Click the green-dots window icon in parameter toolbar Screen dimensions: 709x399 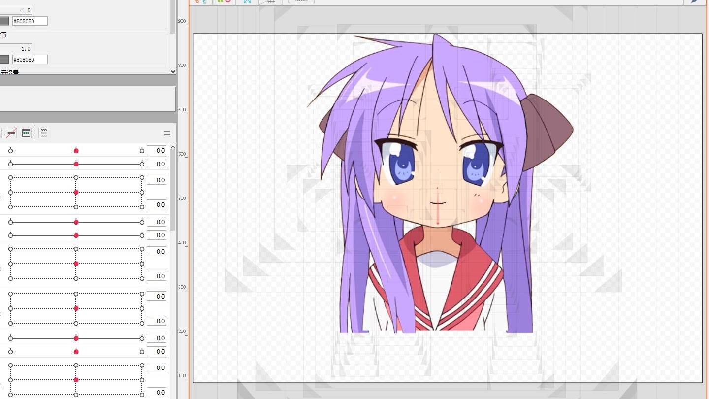(x=26, y=133)
